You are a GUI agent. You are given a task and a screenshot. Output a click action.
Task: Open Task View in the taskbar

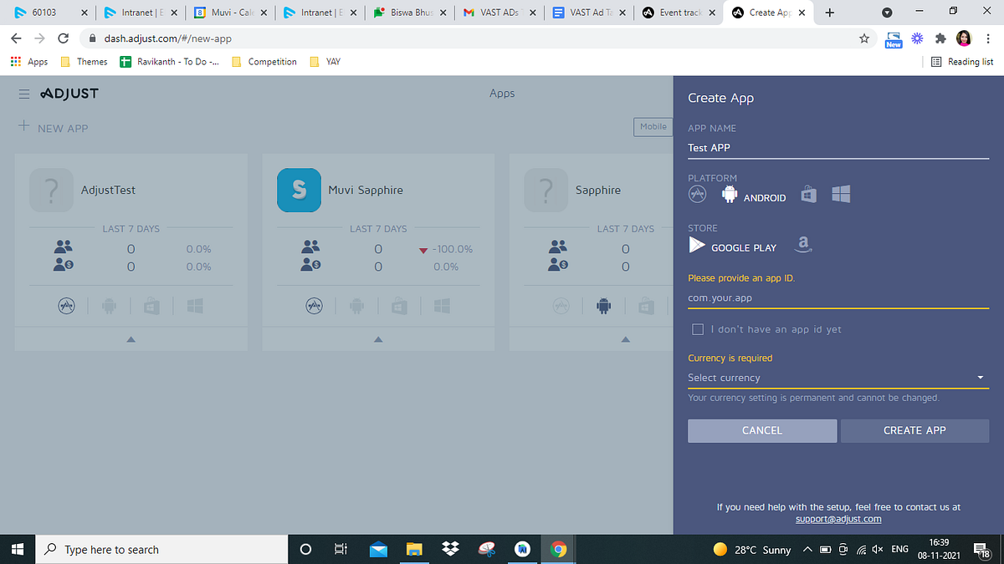click(341, 549)
